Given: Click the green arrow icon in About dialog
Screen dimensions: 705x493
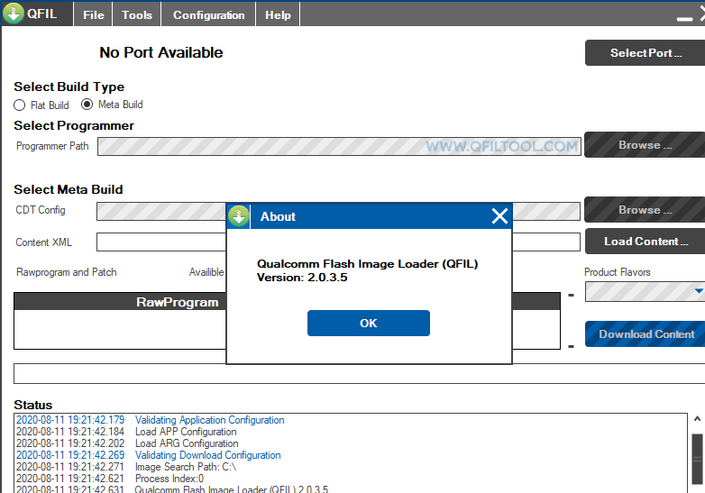Looking at the screenshot, I should pos(239,216).
